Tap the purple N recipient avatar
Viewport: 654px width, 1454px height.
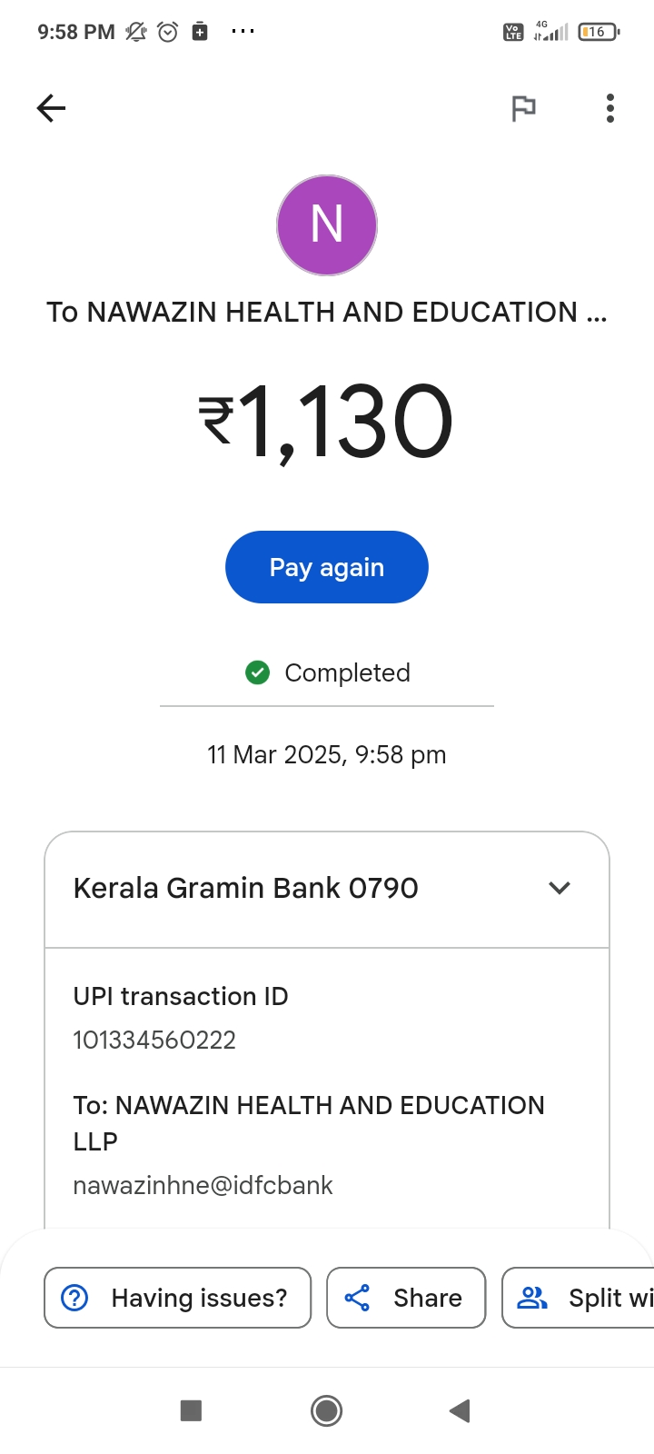tap(327, 225)
